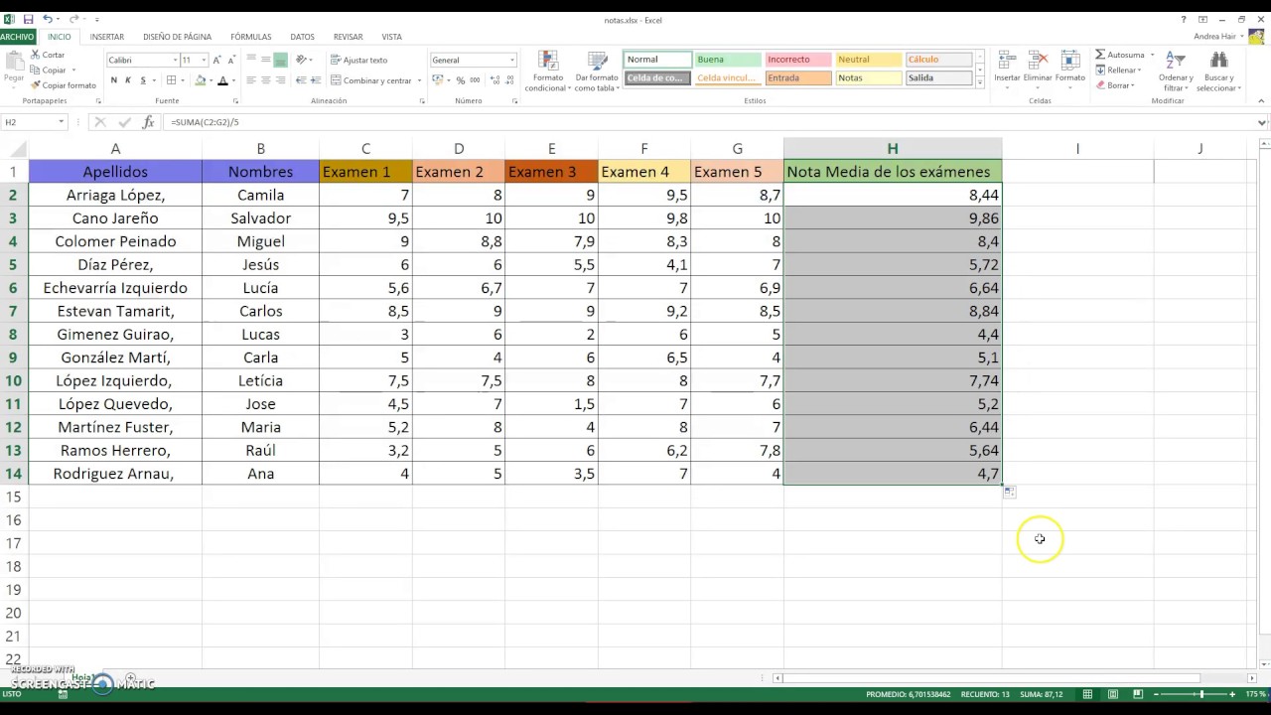Increase decimal places
This screenshot has height=715, width=1271.
click(494, 80)
